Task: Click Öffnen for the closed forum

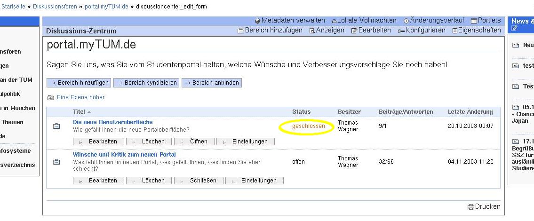Action: click(194, 142)
